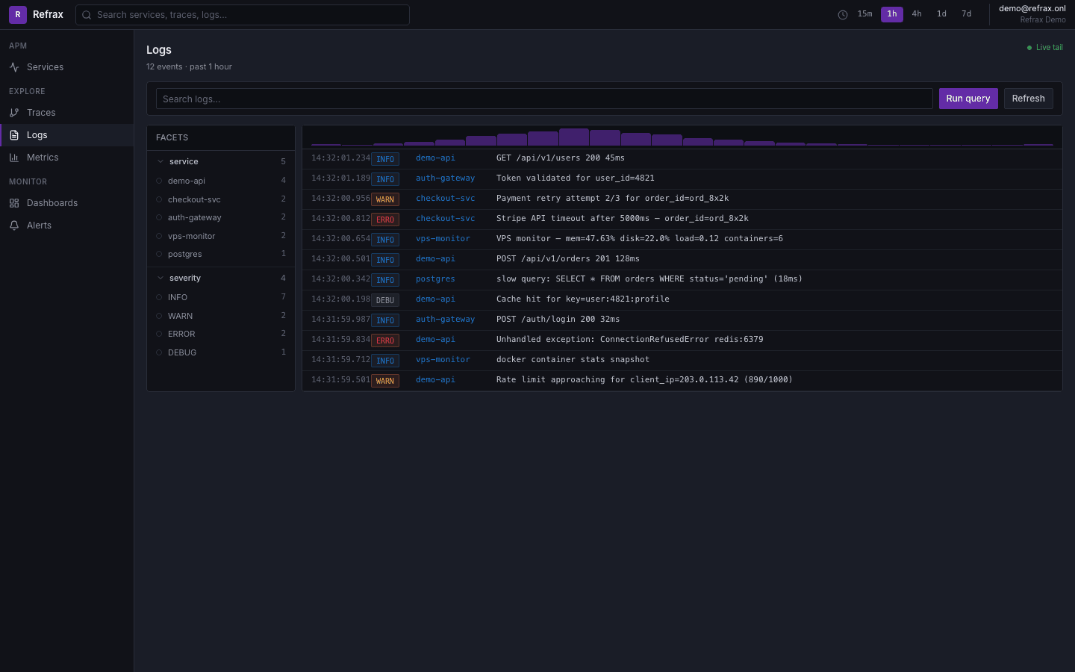This screenshot has height=672, width=1075.
Task: Open auth-gateway link on Token validated row
Action: point(445,178)
